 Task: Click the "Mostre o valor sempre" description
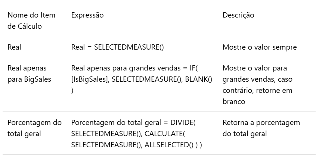(260, 47)
